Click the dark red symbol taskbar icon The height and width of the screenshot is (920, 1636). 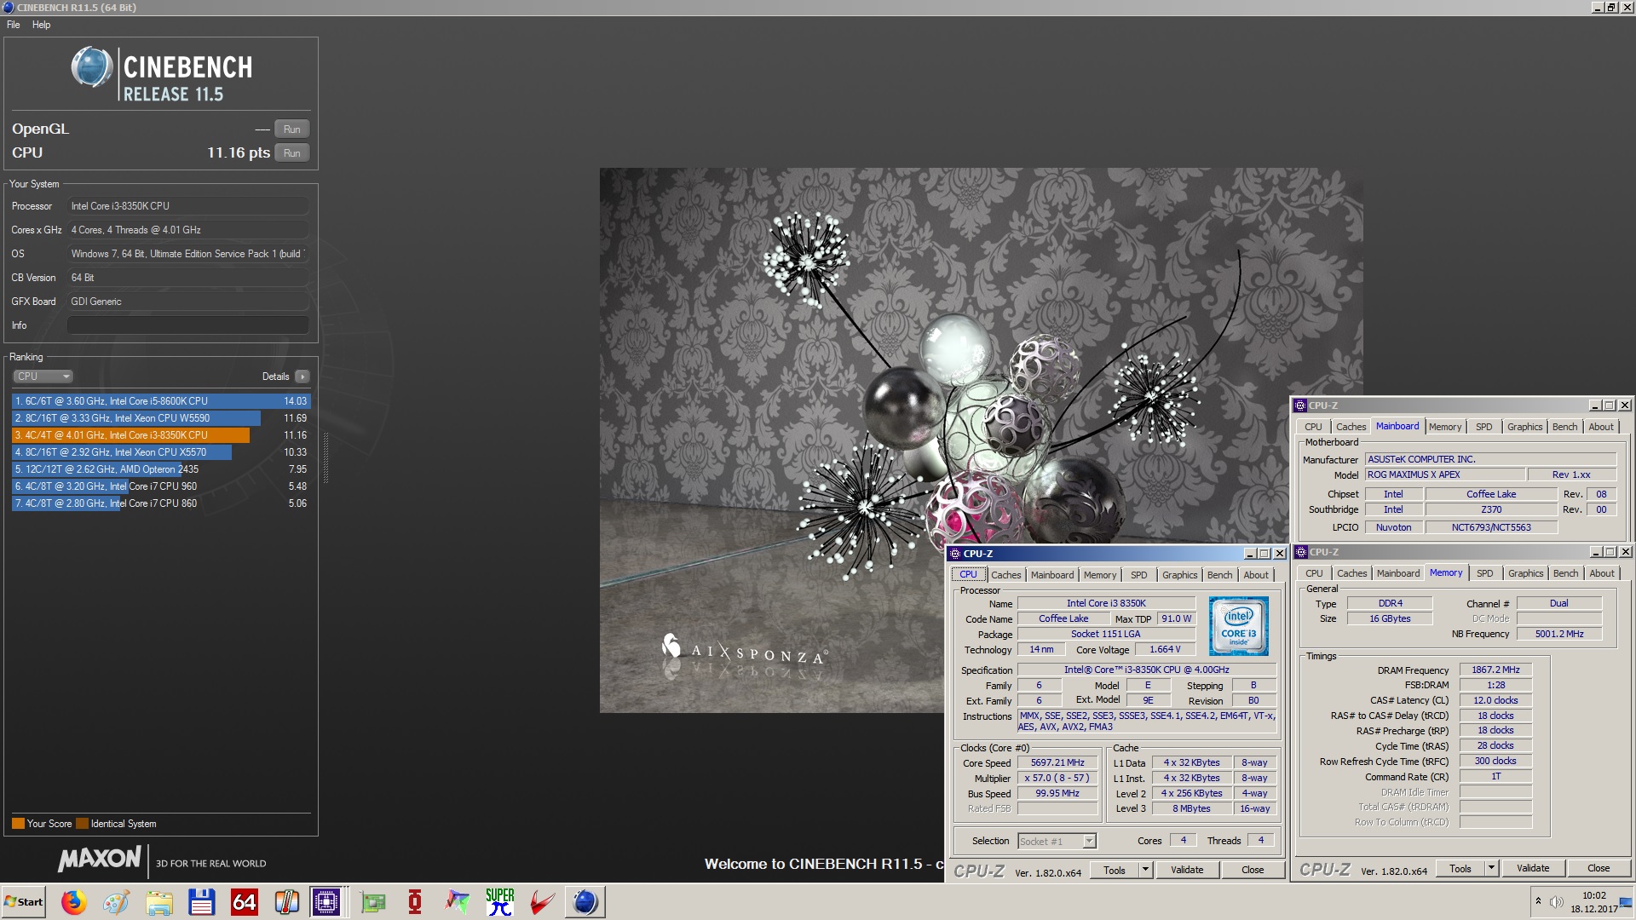tap(415, 902)
